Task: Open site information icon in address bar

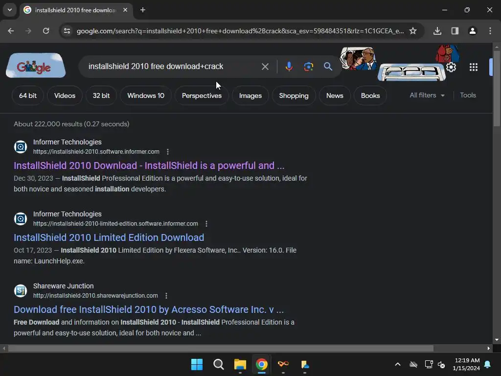Action: [67, 31]
